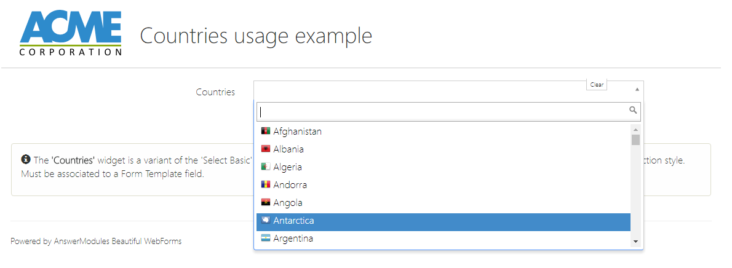Click the ACME Corporation logo

[x=71, y=33]
